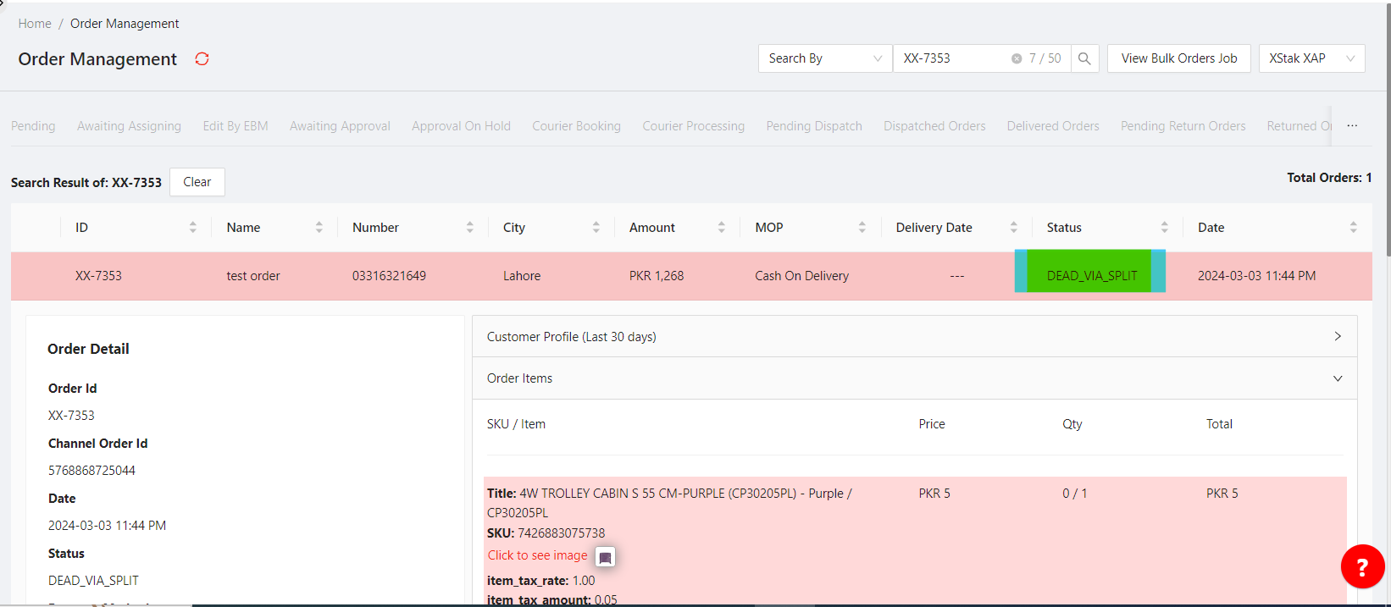Clear the search field using the X icon
Viewport: 1391px width, 607px height.
point(1016,58)
